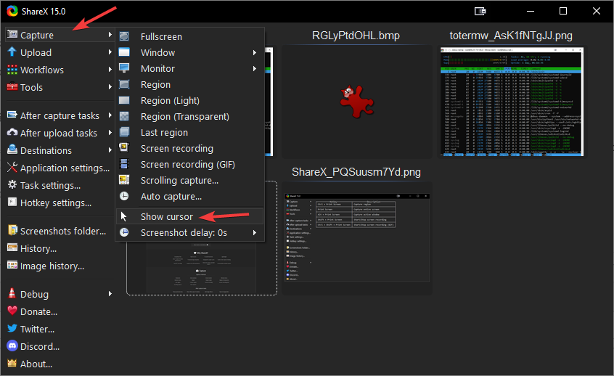This screenshot has width=614, height=376.
Task: Choose Scrolling capture... option
Action: tap(179, 181)
